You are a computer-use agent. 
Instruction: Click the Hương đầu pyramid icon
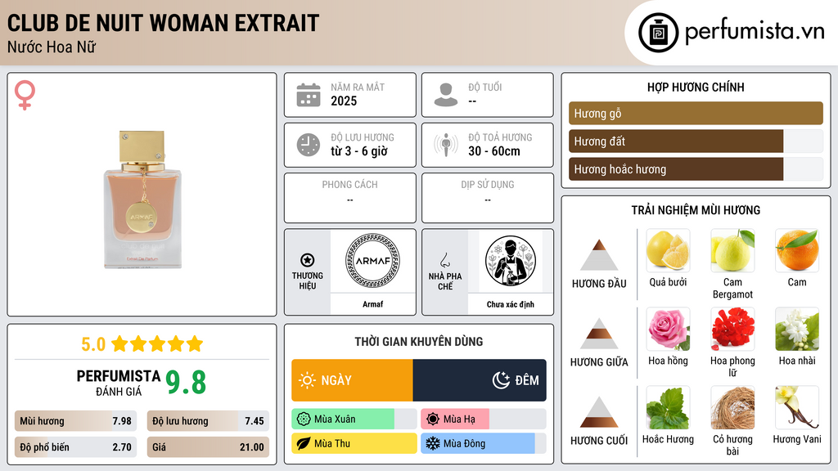pyautogui.click(x=599, y=255)
